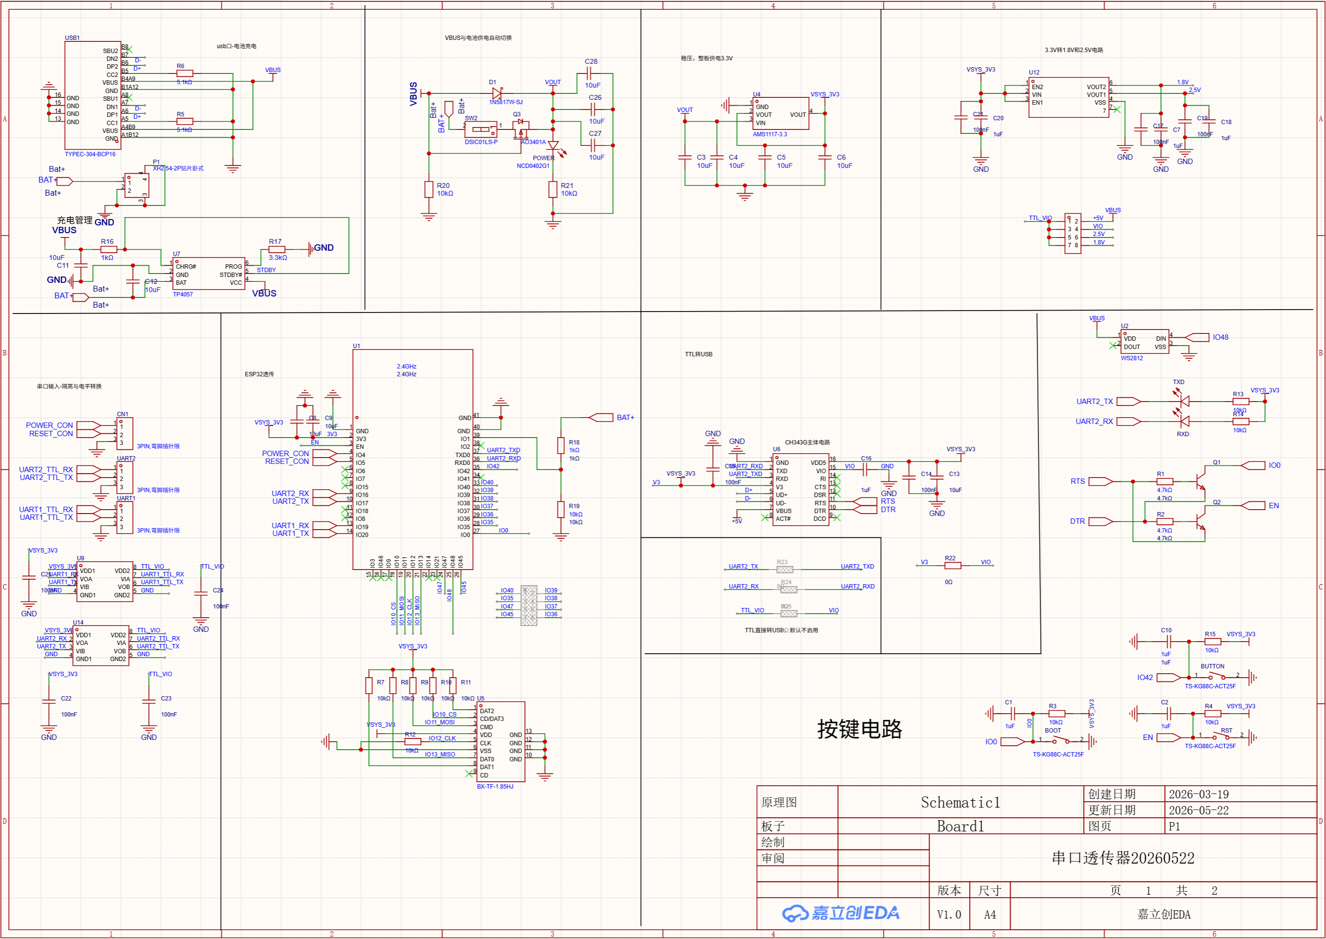Click the TP4057 charger chip U7

pyautogui.click(x=209, y=274)
